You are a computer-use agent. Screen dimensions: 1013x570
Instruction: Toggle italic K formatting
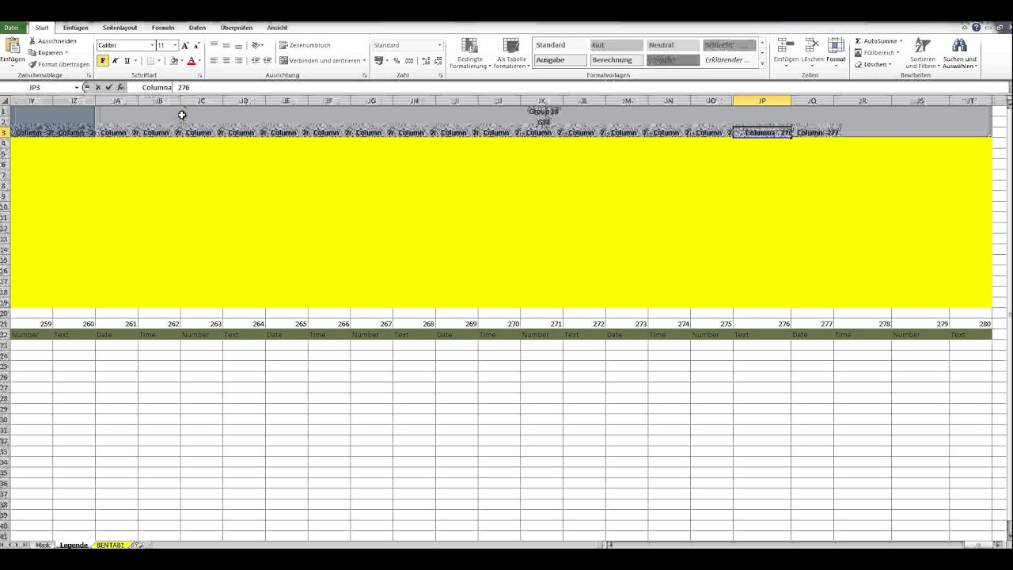point(115,60)
